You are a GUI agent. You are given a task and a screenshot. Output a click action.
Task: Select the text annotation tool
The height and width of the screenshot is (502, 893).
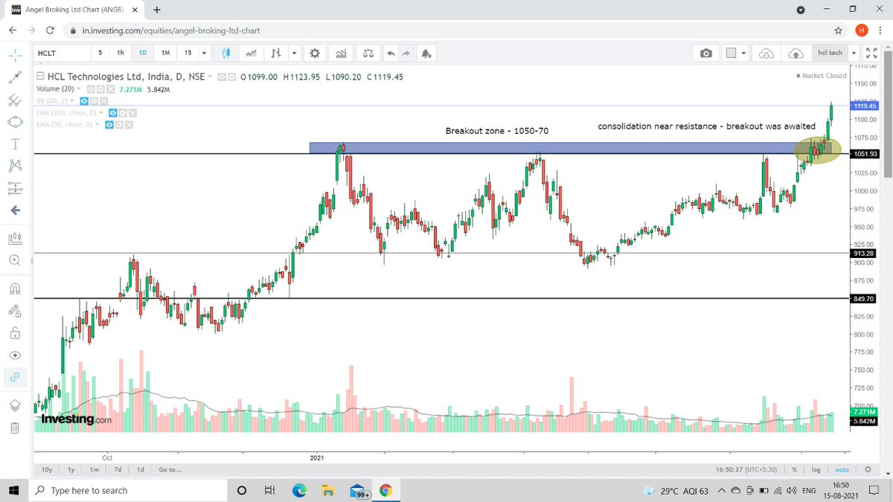tap(15, 144)
